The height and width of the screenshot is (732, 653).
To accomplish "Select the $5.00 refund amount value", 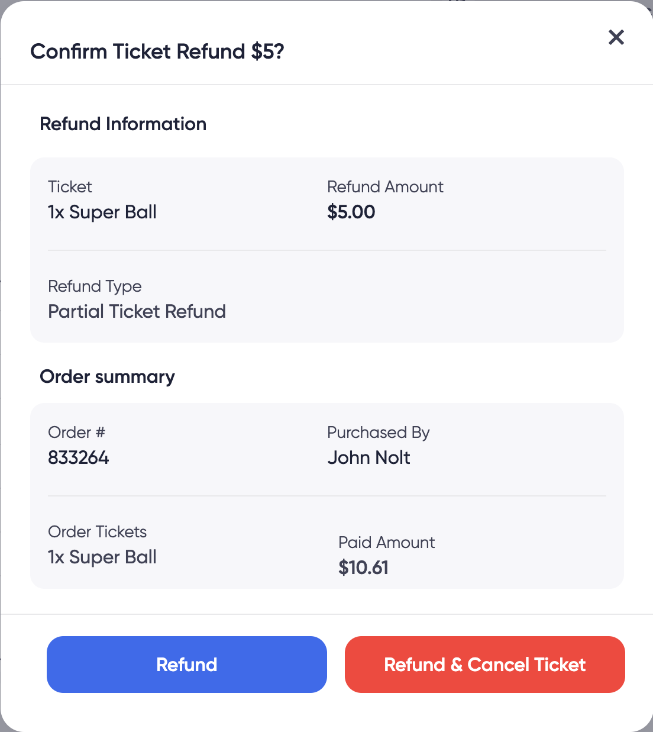I will click(x=351, y=212).
